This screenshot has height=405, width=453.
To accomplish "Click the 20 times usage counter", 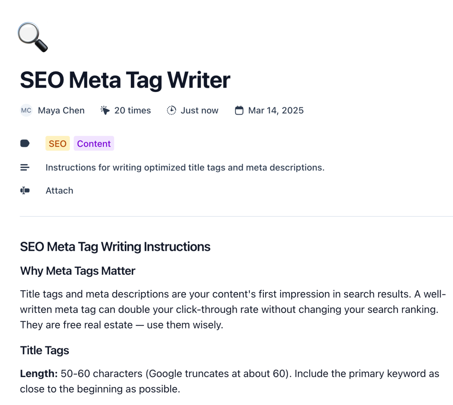I will (133, 110).
